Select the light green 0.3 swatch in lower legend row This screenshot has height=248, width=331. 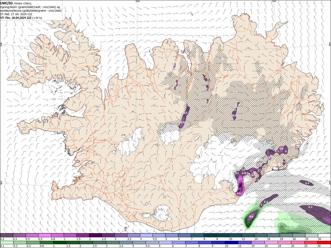tap(20, 243)
